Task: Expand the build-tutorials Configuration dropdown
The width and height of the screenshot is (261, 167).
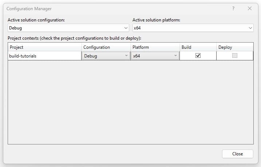Action: click(106, 56)
